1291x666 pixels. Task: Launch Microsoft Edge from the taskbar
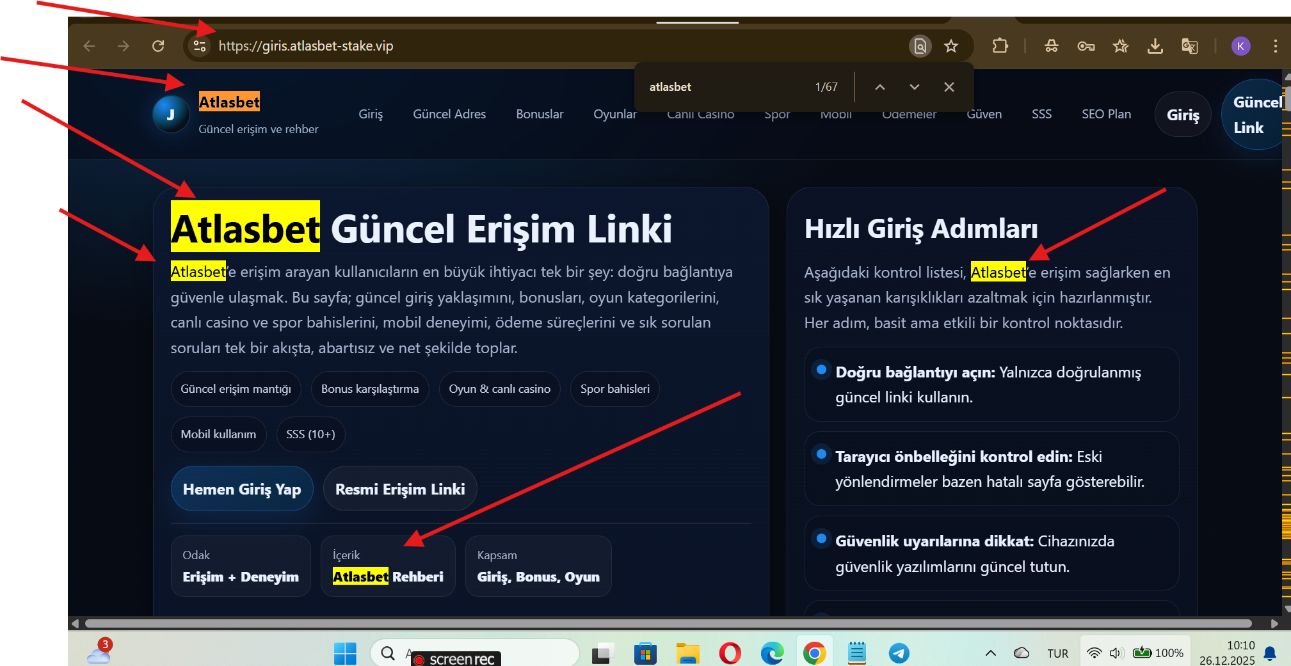tap(772, 653)
